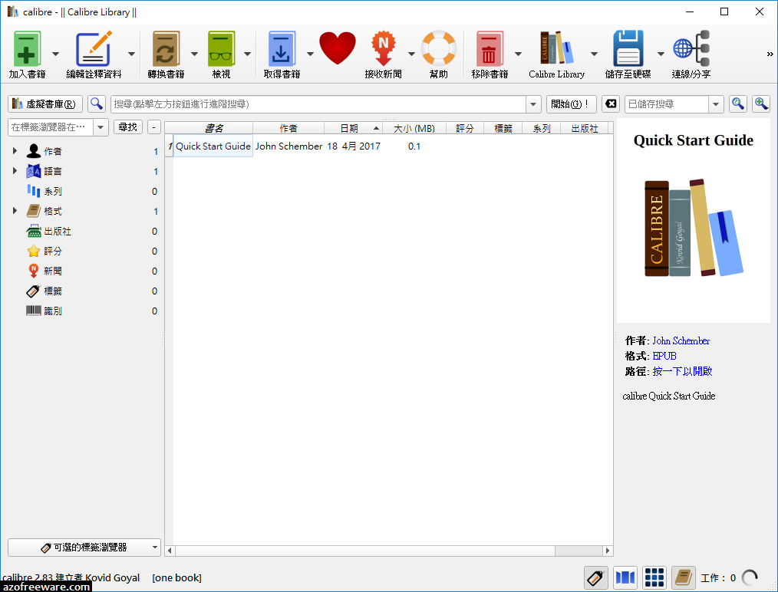This screenshot has width=778, height=592.
Task: Click Remove books (移除書籍) trash icon
Action: tap(490, 48)
